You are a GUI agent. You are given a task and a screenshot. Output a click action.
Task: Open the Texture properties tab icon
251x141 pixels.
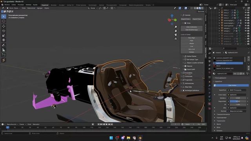(x=209, y=108)
